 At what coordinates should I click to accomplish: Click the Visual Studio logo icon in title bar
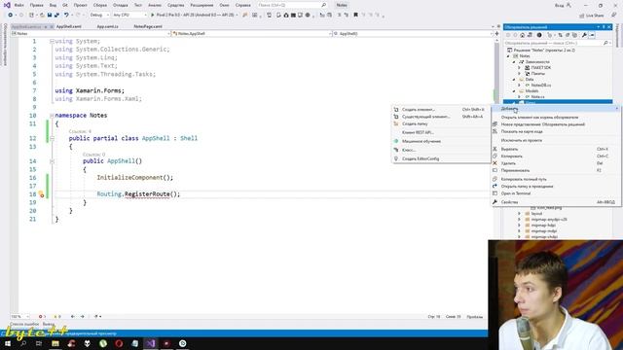pyautogui.click(x=7, y=5)
